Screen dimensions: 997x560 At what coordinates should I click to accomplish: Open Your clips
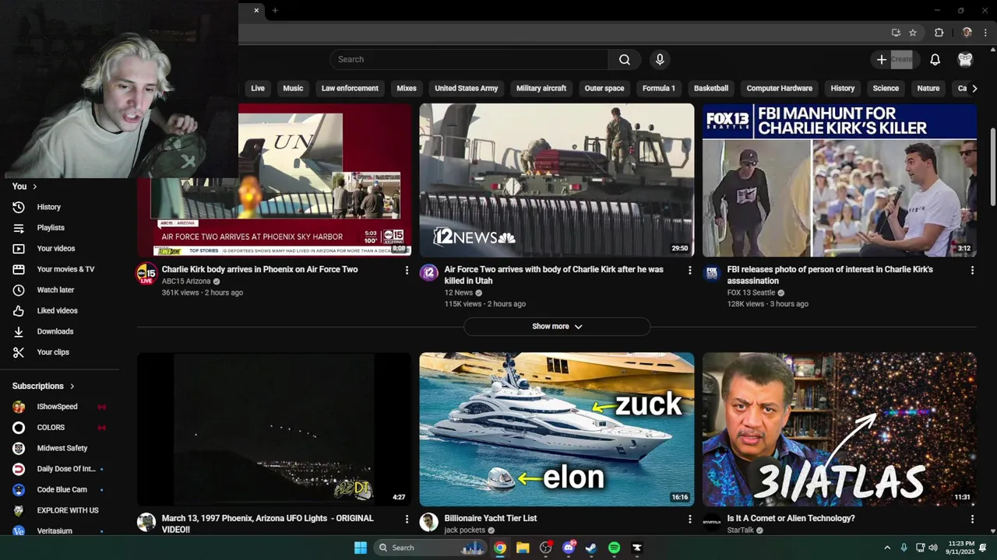tap(53, 352)
